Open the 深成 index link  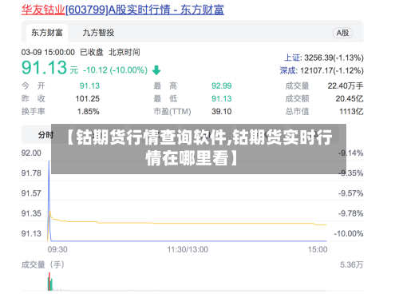[288, 70]
